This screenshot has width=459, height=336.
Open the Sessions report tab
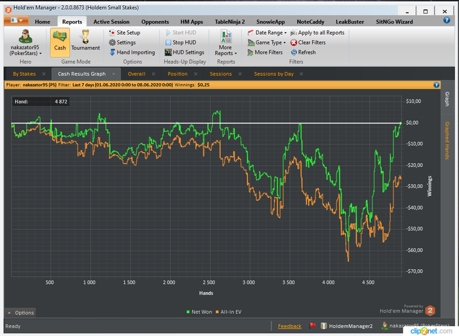221,74
